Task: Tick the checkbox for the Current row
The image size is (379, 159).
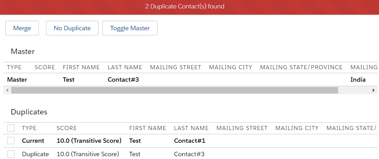Action: tap(11, 141)
